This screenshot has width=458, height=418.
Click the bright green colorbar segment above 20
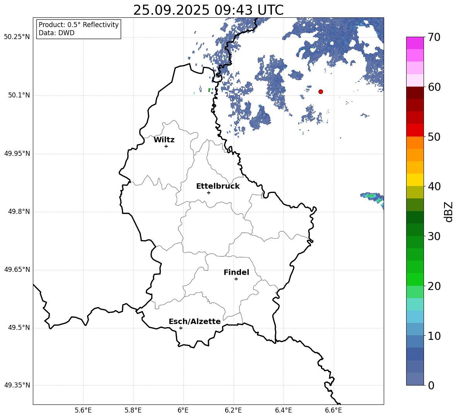click(415, 279)
